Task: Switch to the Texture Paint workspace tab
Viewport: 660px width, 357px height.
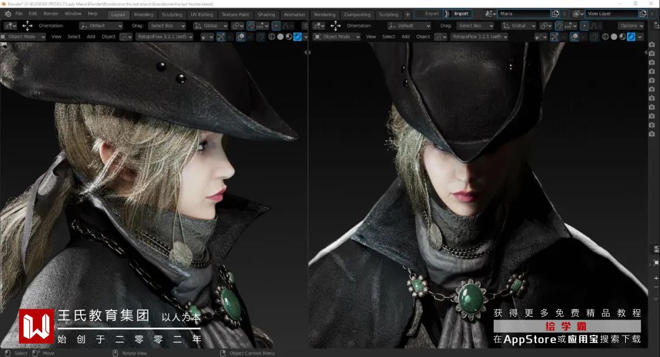Action: [x=235, y=14]
